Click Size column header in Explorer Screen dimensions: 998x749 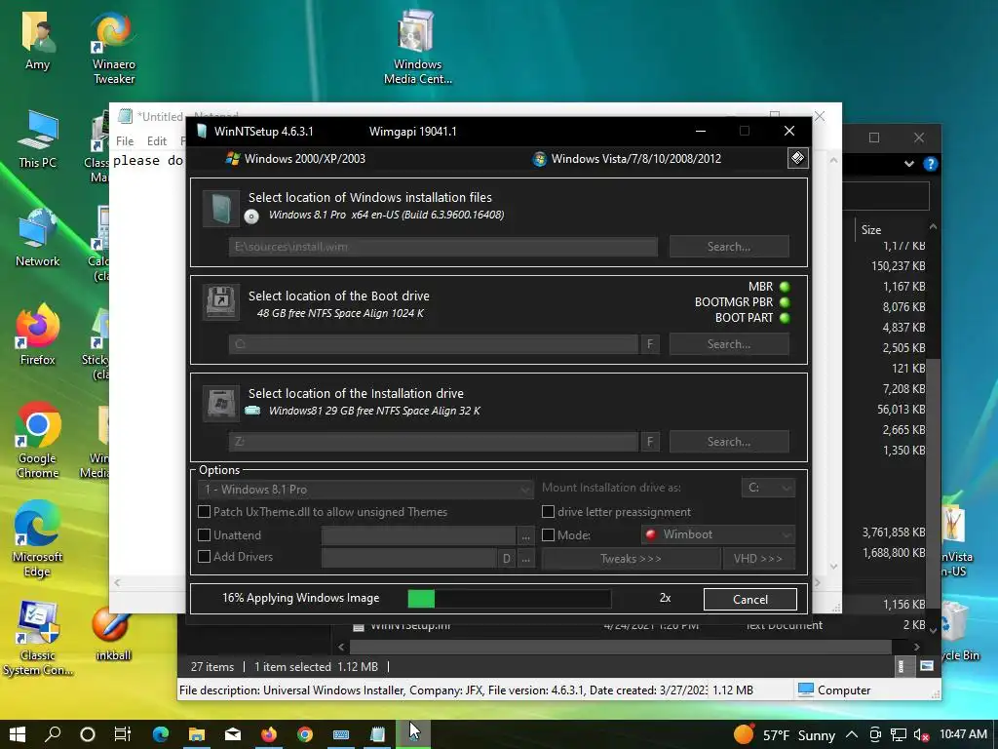coord(871,230)
